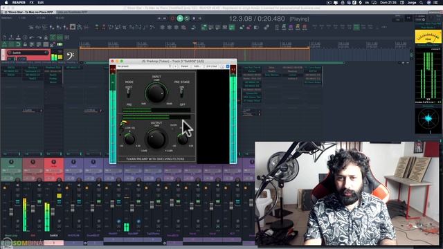443x249 pixels.
Task: Select the Sat808 mixer strip name
Action: tap(54, 235)
